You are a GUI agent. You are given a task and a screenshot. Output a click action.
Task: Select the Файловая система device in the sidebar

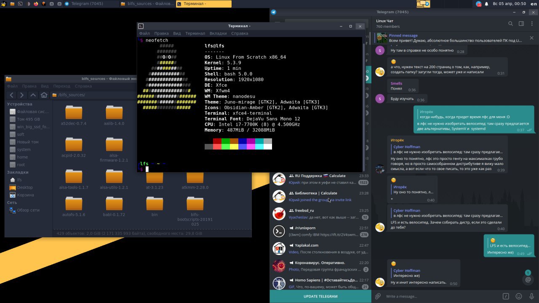29,112
